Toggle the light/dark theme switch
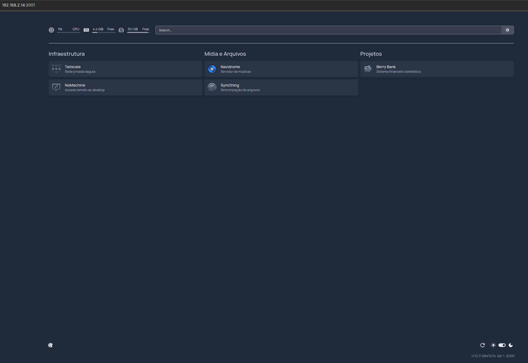The width and height of the screenshot is (528, 363). pyautogui.click(x=502, y=345)
